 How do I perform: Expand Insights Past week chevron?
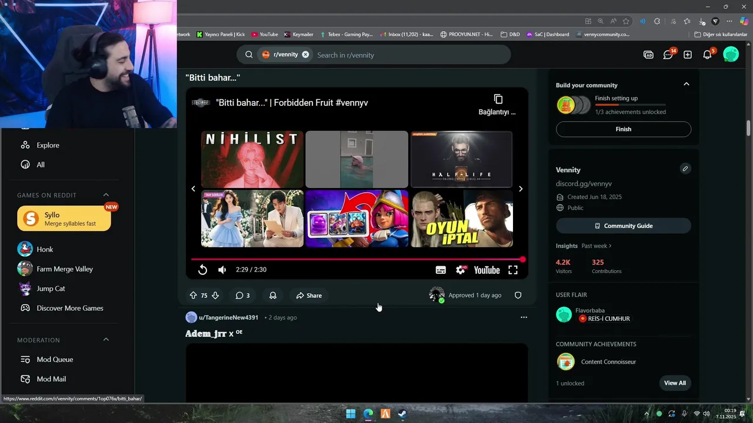point(610,246)
